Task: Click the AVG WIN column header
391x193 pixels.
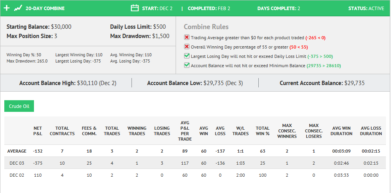Action: [204, 131]
